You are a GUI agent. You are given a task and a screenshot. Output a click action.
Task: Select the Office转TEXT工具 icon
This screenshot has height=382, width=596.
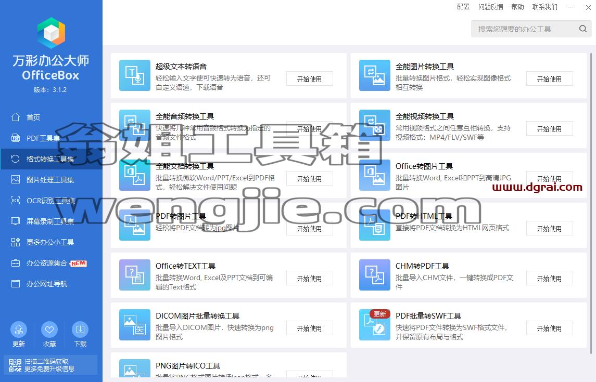pyautogui.click(x=135, y=274)
